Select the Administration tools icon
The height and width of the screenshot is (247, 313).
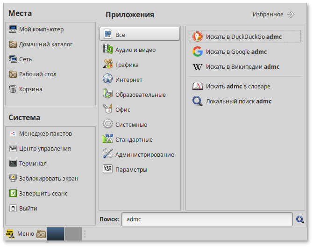(108, 154)
